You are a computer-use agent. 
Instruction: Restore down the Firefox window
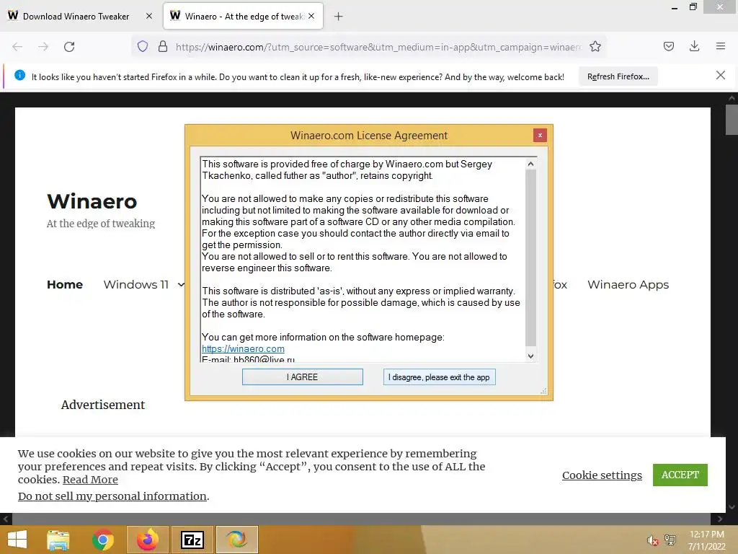(693, 7)
